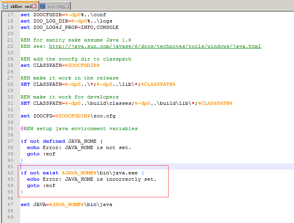The height and width of the screenshot is (223, 294).
Task: Click closing parenthesis on line 45
Action: tap(22, 192)
